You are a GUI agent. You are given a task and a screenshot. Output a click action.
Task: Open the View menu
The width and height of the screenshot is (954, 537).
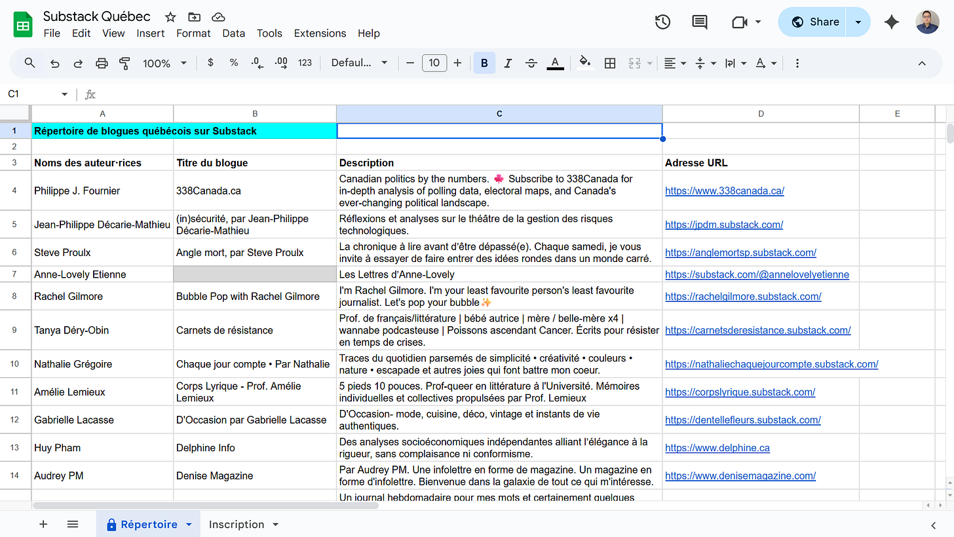pyautogui.click(x=113, y=33)
